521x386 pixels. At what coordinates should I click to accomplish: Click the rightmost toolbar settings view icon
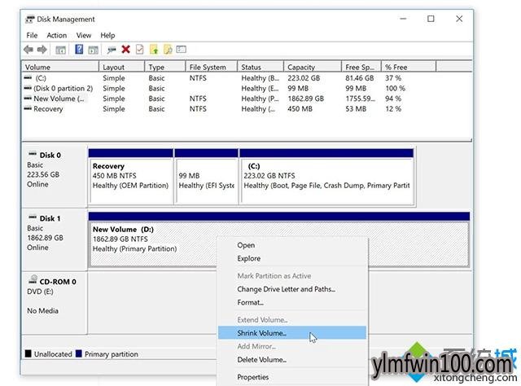(x=181, y=49)
